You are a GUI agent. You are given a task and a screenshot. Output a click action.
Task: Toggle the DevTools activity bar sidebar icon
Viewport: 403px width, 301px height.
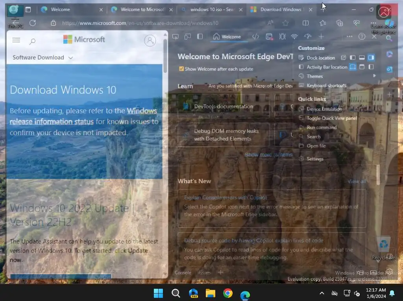(x=200, y=37)
